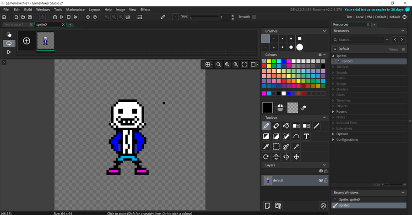
Task: Toggle animation loop mode button
Action: tap(9, 44)
